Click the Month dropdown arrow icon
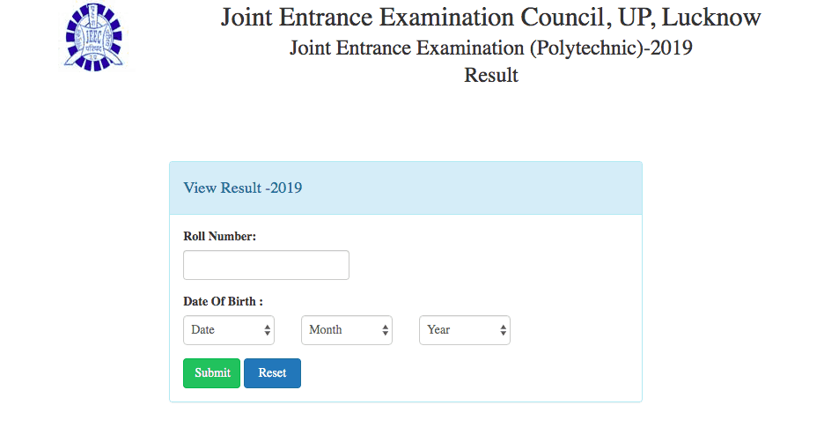 (385, 330)
